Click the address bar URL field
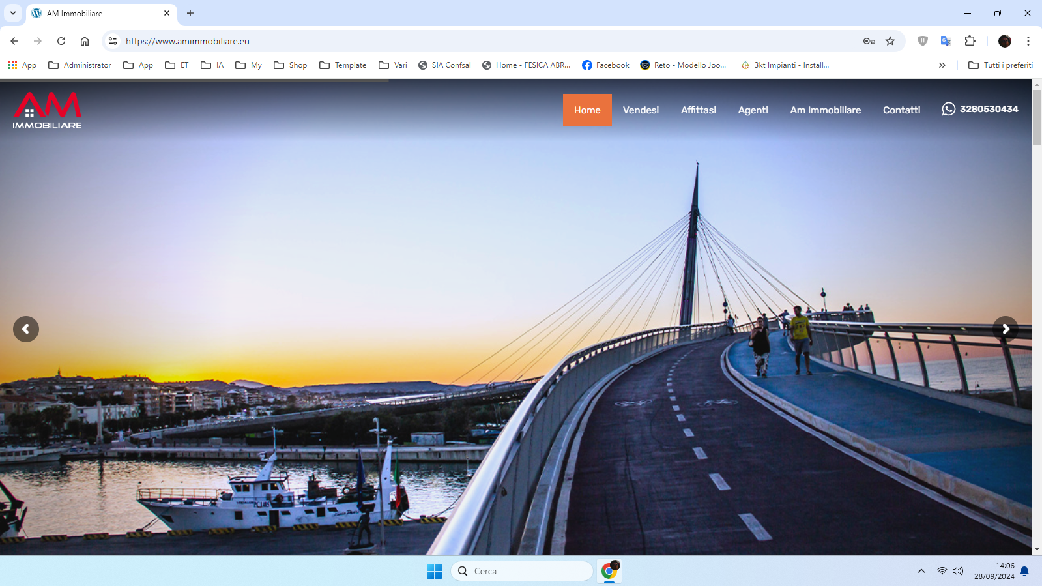Screen dimensions: 1042x586 [x=489, y=41]
